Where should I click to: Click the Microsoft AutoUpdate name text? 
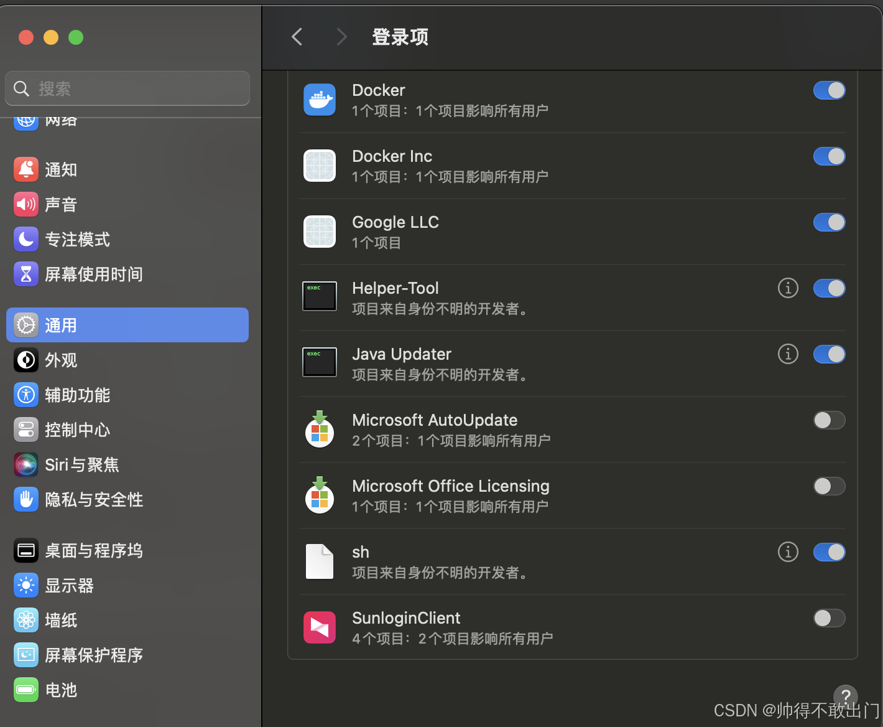coord(435,420)
